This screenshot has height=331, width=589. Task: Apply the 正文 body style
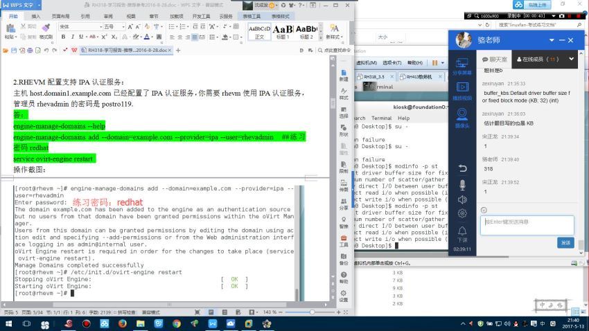(259, 33)
